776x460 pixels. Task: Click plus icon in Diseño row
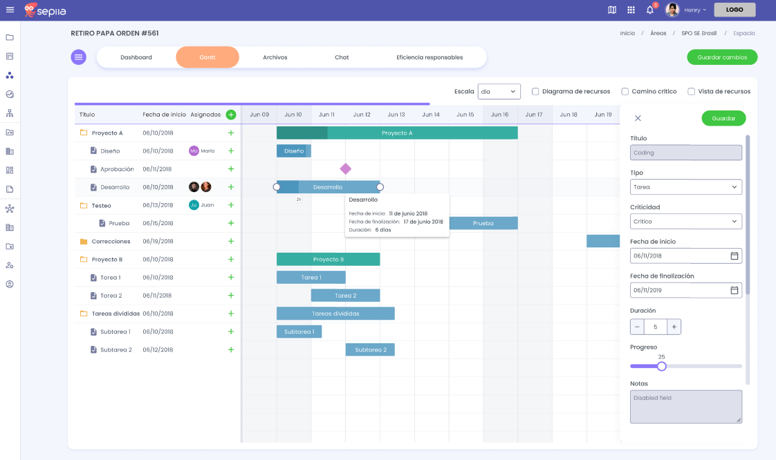click(231, 151)
